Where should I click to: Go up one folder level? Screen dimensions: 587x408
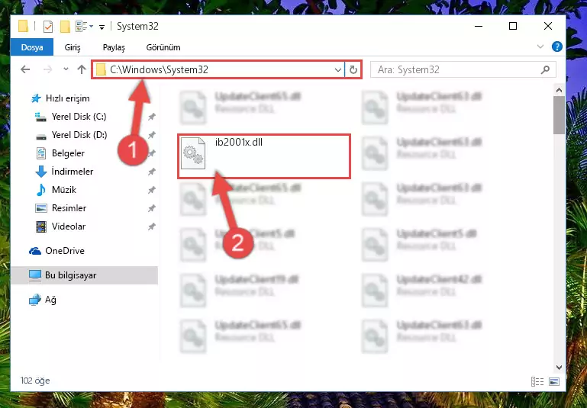(x=82, y=69)
